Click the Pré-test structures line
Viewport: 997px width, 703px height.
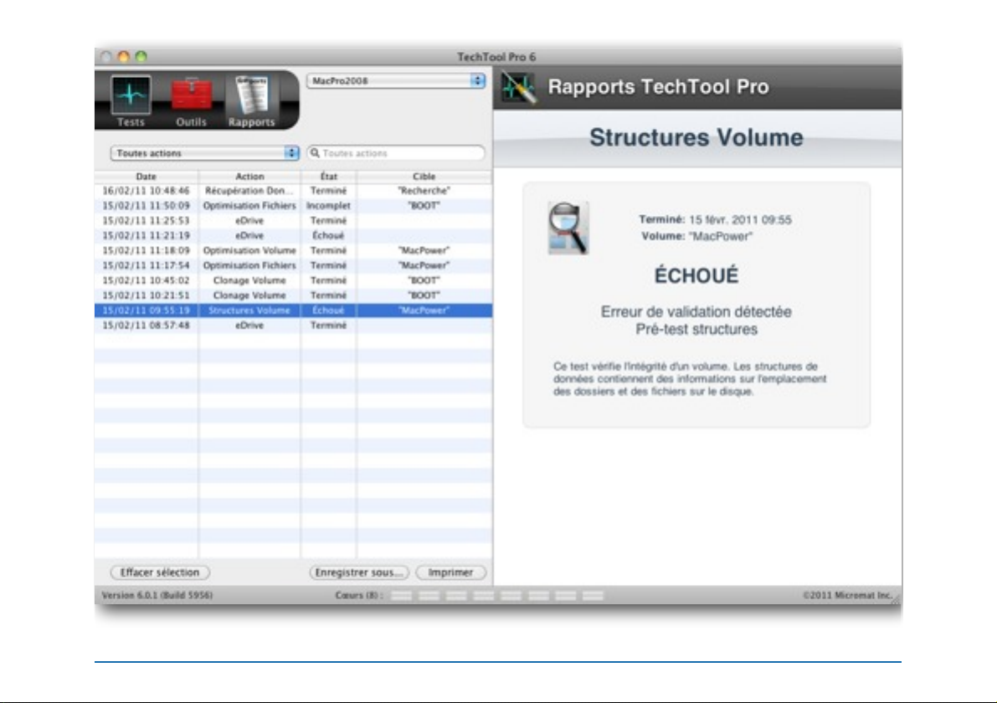696,329
